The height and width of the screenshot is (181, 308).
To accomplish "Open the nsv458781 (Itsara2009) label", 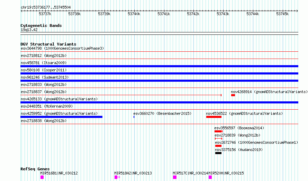I will pos(44,63).
